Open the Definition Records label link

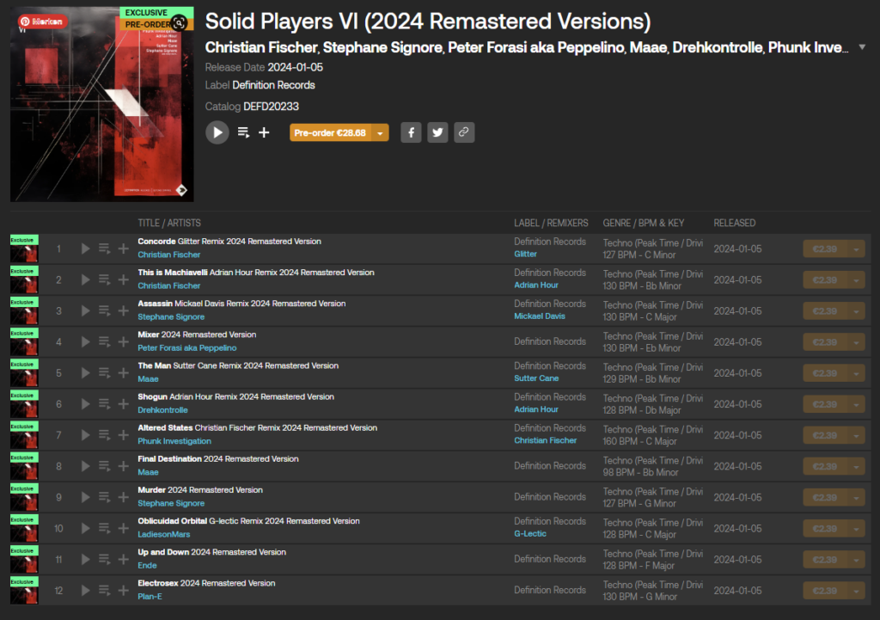click(x=273, y=85)
